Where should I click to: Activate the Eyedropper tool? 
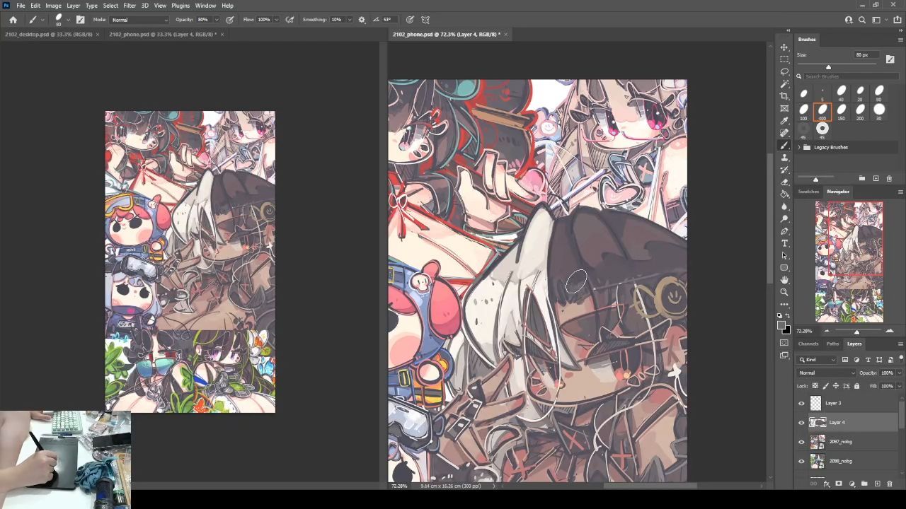[784, 121]
